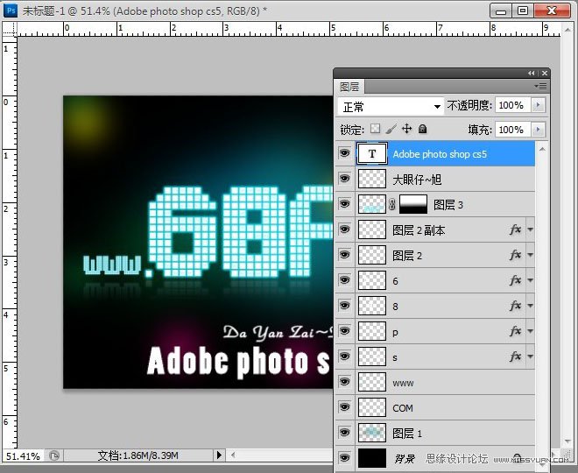This screenshot has width=578, height=473.
Task: Collapse the Layers panel to icons
Action: tap(532, 73)
